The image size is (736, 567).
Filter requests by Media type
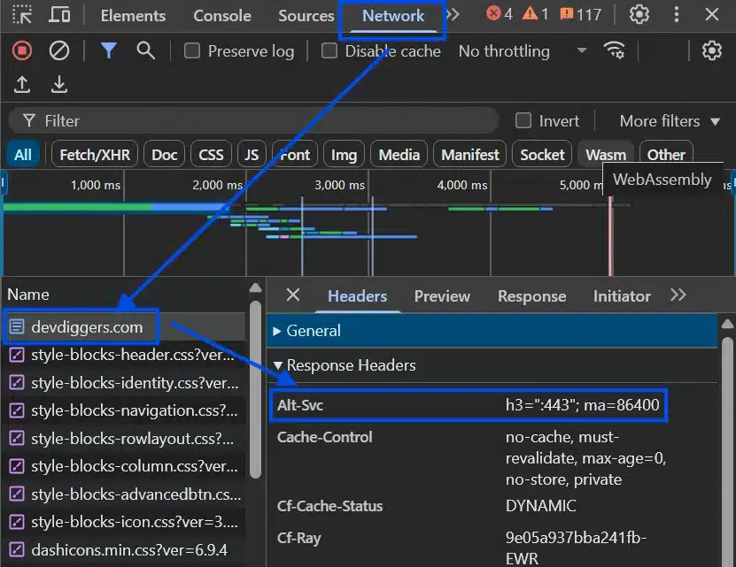[x=399, y=154]
